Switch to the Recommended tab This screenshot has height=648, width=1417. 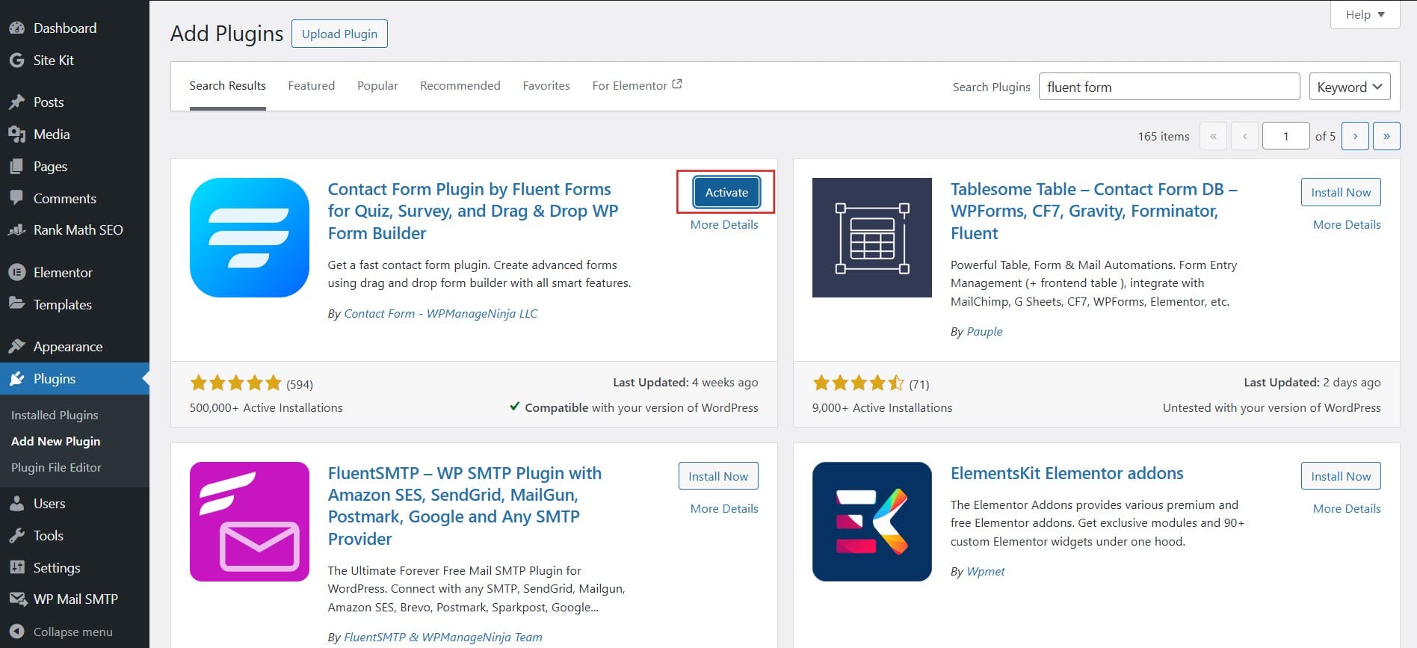(x=460, y=86)
